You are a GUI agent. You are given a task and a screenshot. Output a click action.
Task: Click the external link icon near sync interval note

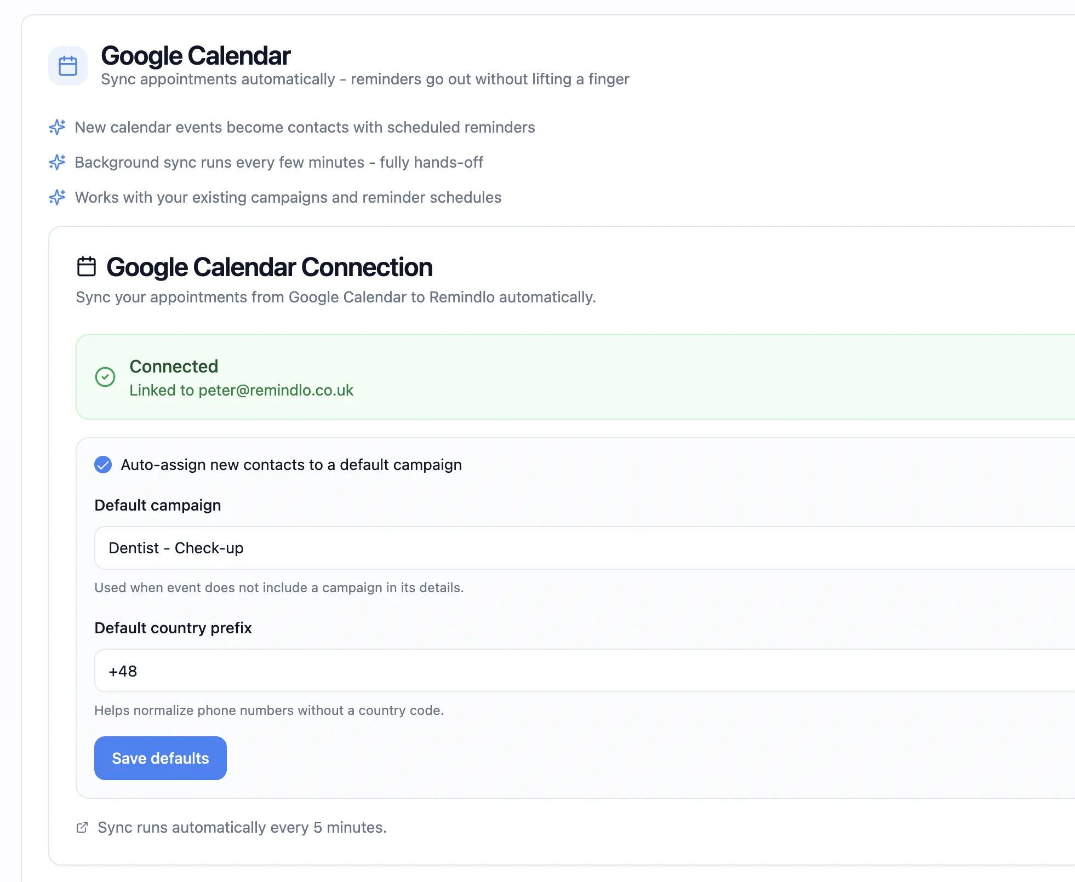[82, 827]
